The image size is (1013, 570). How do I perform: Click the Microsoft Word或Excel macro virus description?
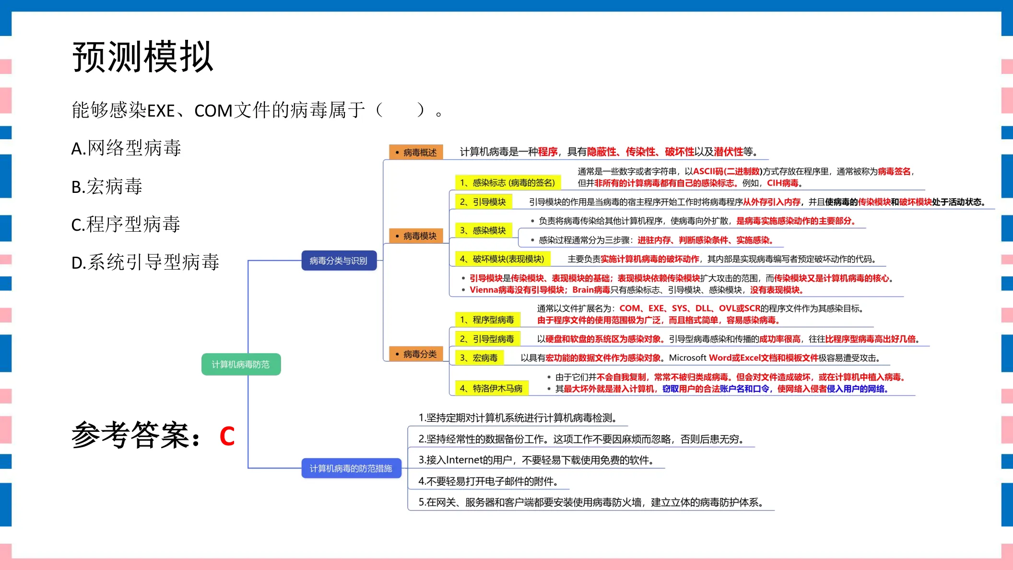tap(701, 358)
